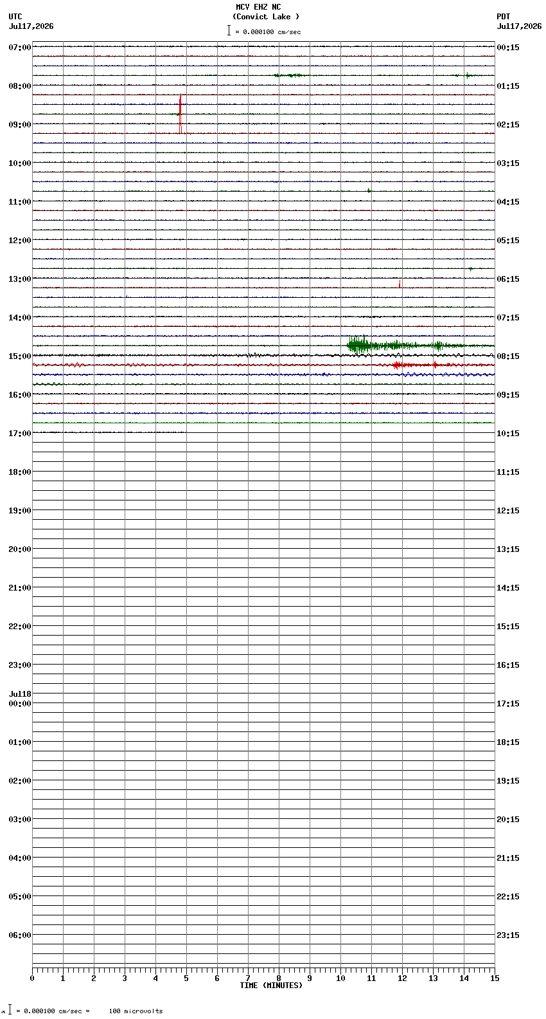
Task: Click the small red spike on 13:15 trace
Action: pyautogui.click(x=400, y=284)
